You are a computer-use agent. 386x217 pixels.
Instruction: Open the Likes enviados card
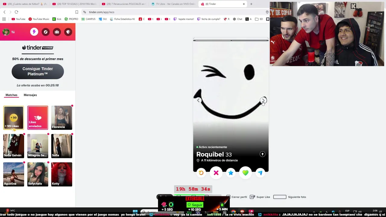tap(38, 118)
